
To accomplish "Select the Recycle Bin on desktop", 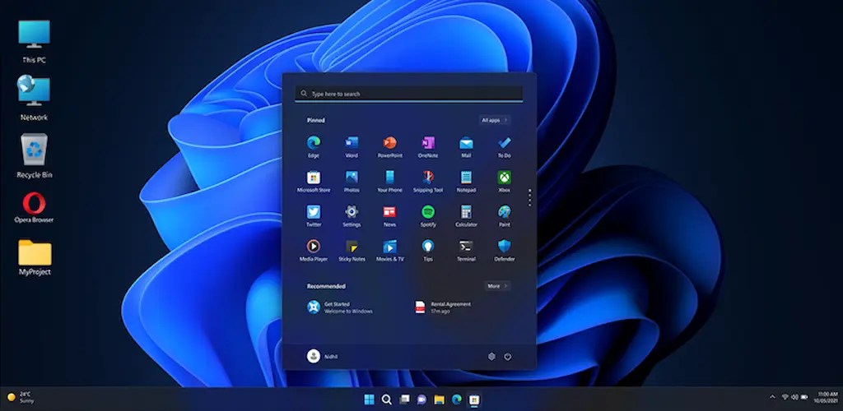I will coord(34,155).
